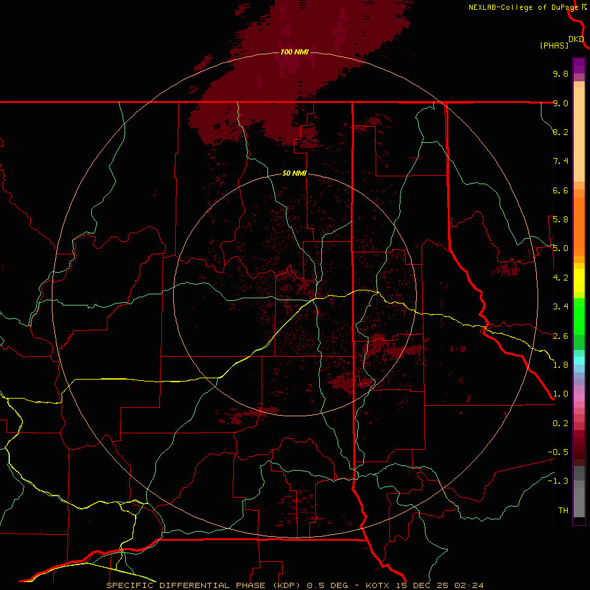
Task: Click the cyan segment of color bar
Action: (x=579, y=361)
